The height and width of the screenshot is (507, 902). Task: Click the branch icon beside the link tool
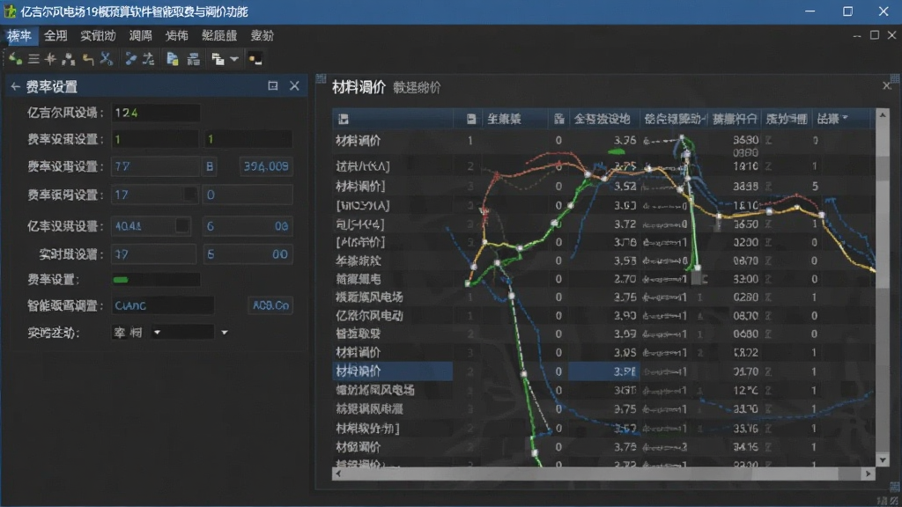tap(148, 59)
